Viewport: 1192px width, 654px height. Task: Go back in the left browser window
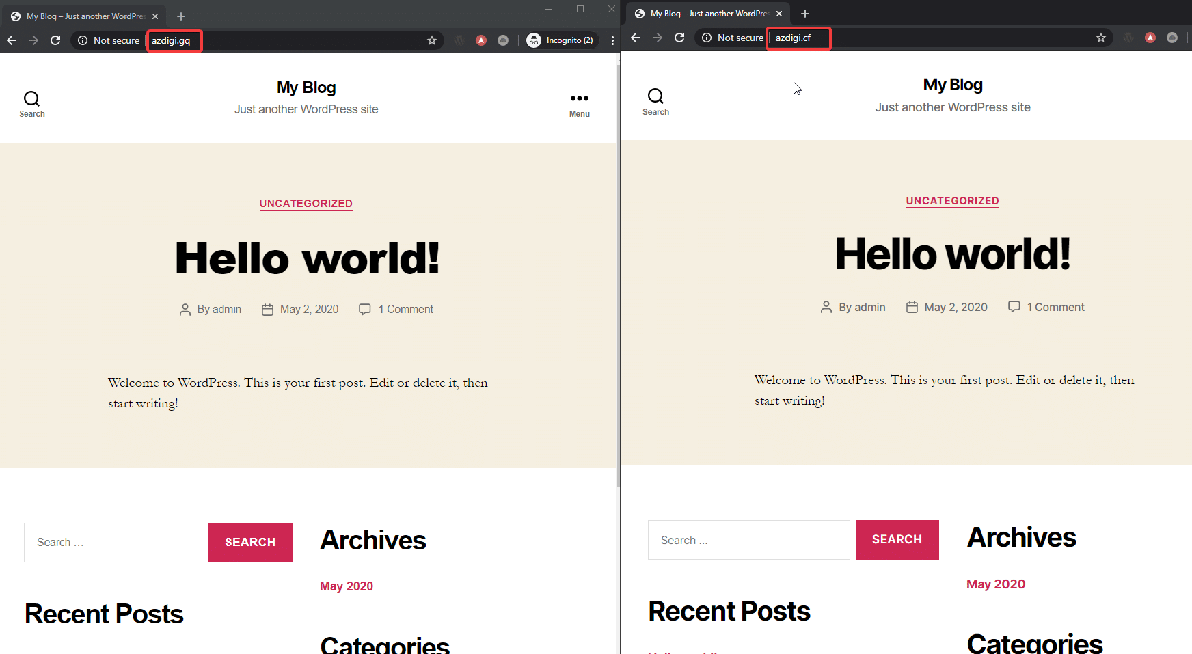coord(12,40)
